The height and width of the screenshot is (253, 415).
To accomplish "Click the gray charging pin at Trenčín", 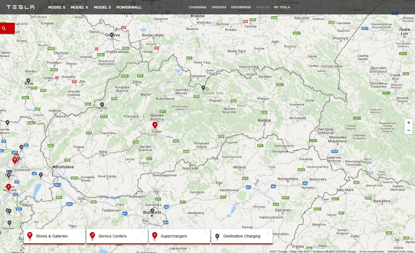I will pyautogui.click(x=102, y=105).
